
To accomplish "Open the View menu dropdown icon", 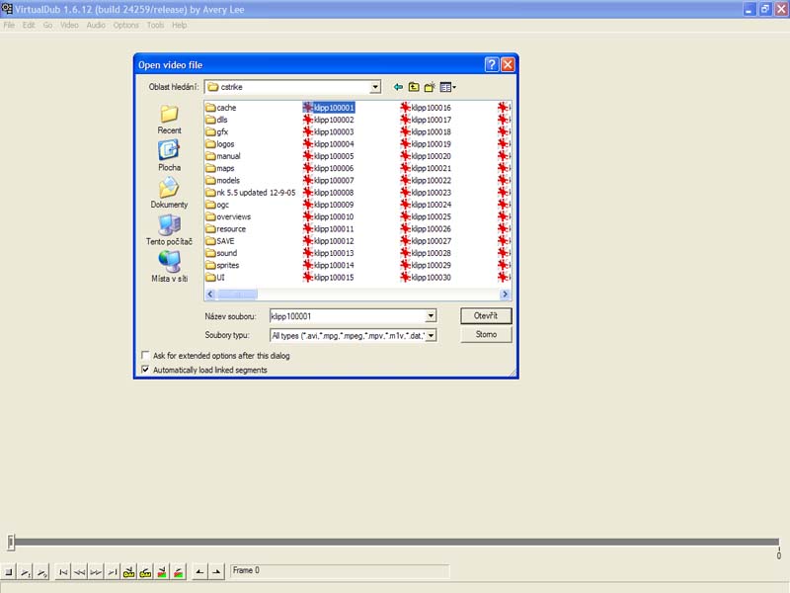I will coord(447,87).
